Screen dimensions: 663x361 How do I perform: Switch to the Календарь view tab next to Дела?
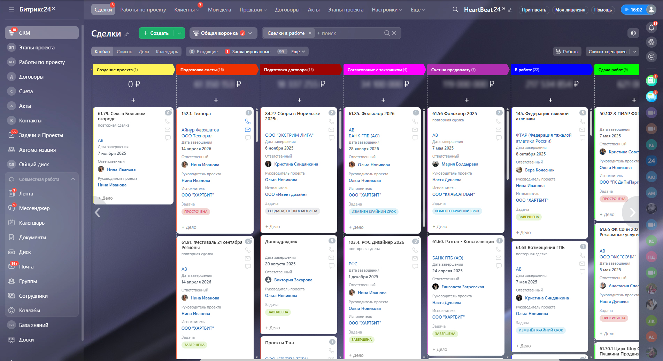(167, 52)
